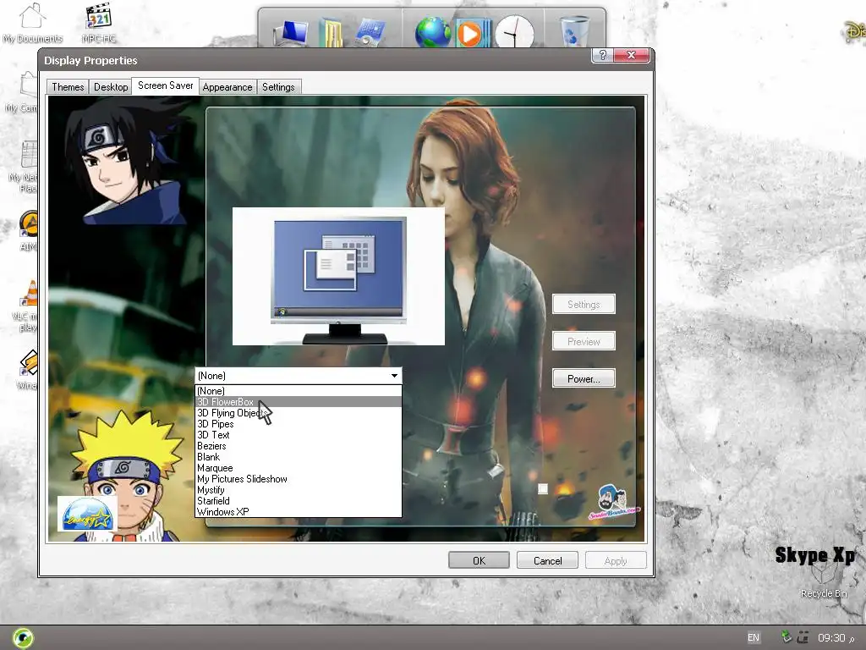The height and width of the screenshot is (650, 866).
Task: Click the OK button
Action: click(479, 560)
